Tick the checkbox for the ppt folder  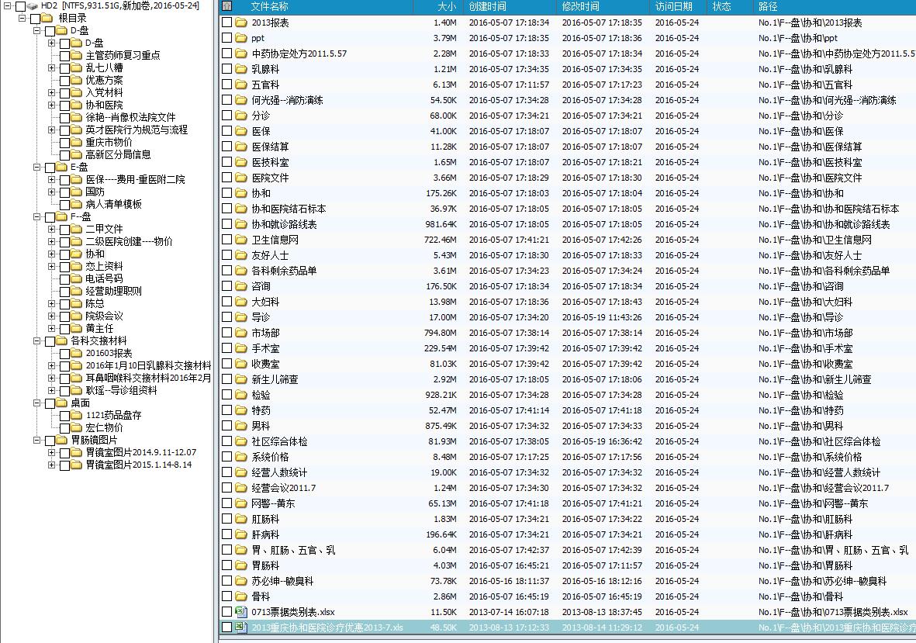pyautogui.click(x=226, y=38)
